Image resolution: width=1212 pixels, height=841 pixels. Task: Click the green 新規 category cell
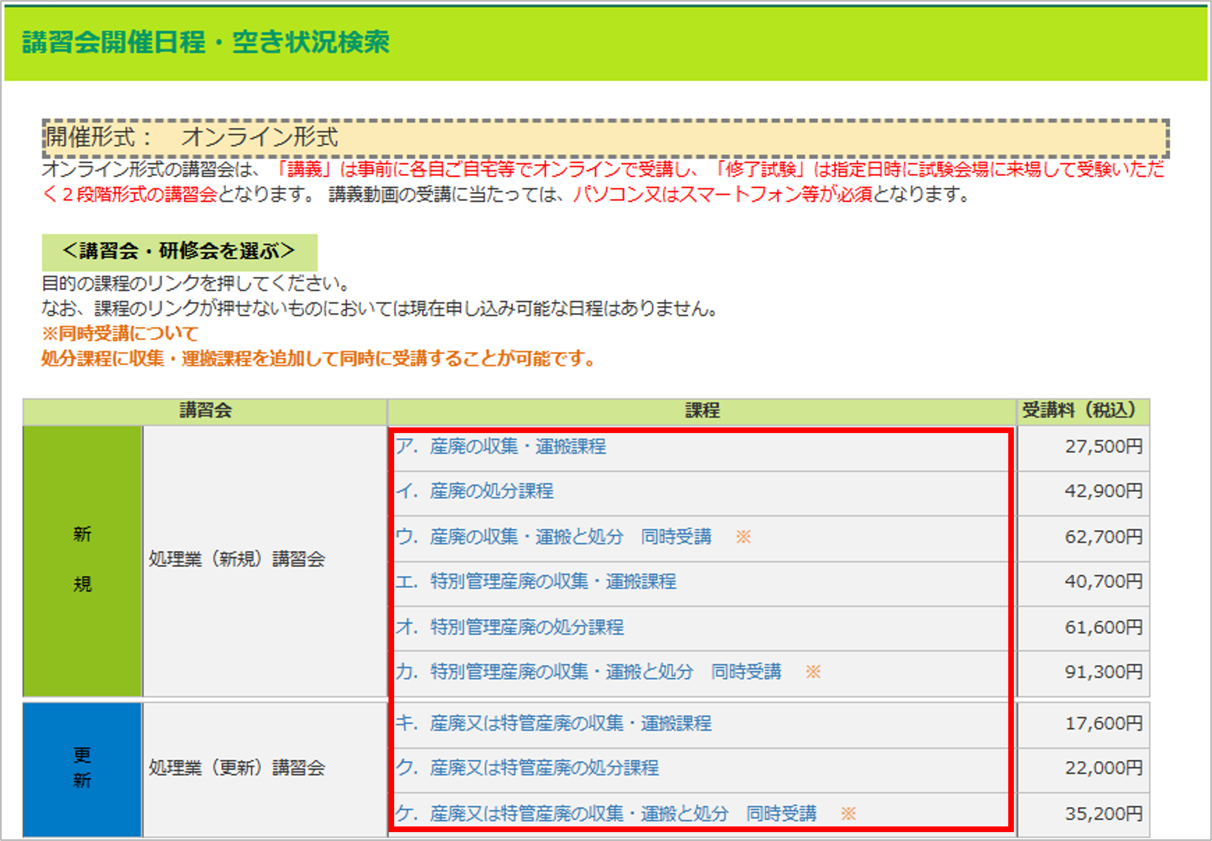point(82,560)
